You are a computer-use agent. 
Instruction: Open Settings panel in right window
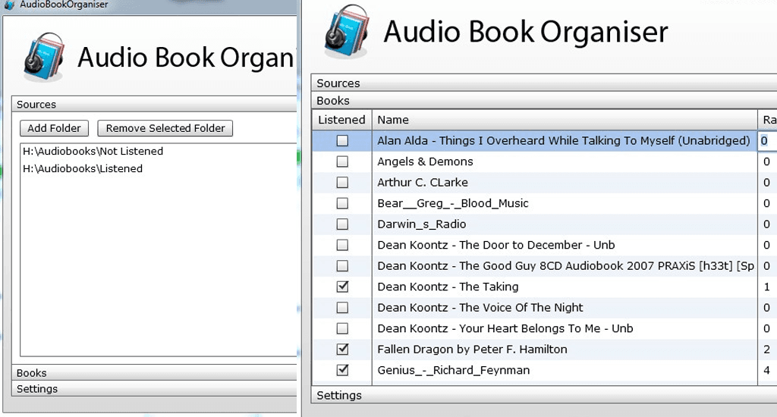[338, 395]
